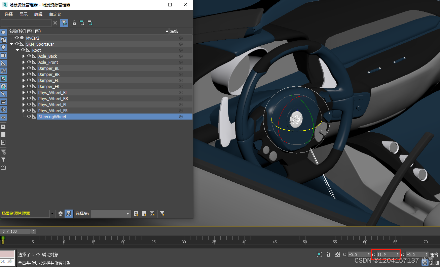Click the 0 / 100 time slider
Screen dimensions: 440x267
click(x=15, y=231)
